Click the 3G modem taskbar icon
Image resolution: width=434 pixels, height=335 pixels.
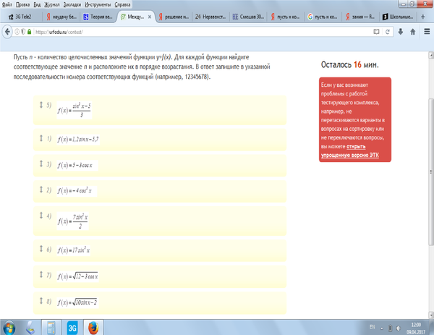[72, 327]
